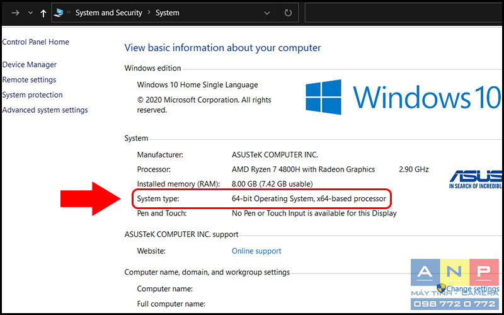The width and height of the screenshot is (504, 315).
Task: Click the 'Processor:' label
Action: coord(154,169)
